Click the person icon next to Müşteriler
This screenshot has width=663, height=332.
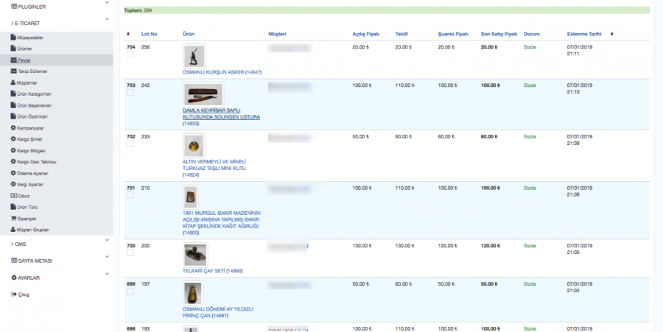[14, 82]
